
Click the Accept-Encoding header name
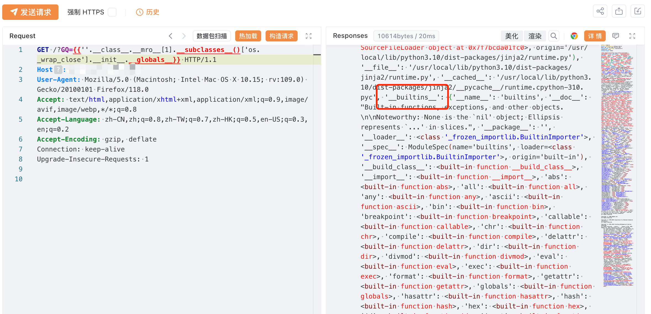[69, 139]
